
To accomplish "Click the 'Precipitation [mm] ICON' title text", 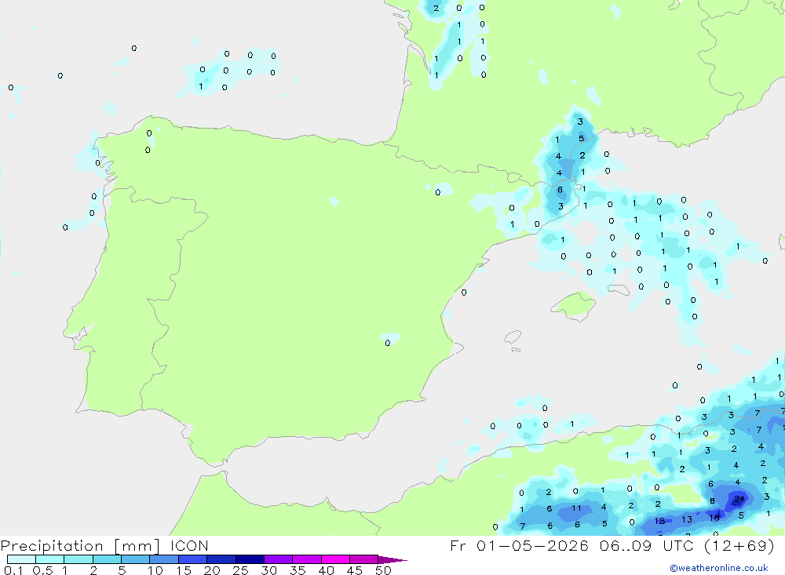I will [x=104, y=546].
